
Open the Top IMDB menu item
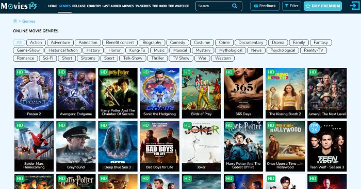tap(159, 6)
